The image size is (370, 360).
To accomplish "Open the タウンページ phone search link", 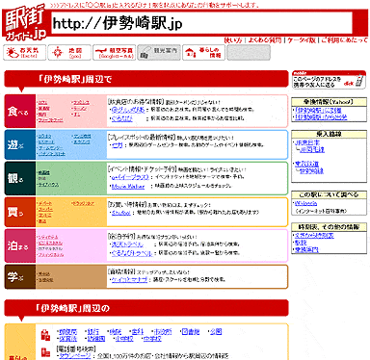I will (x=75, y=356).
